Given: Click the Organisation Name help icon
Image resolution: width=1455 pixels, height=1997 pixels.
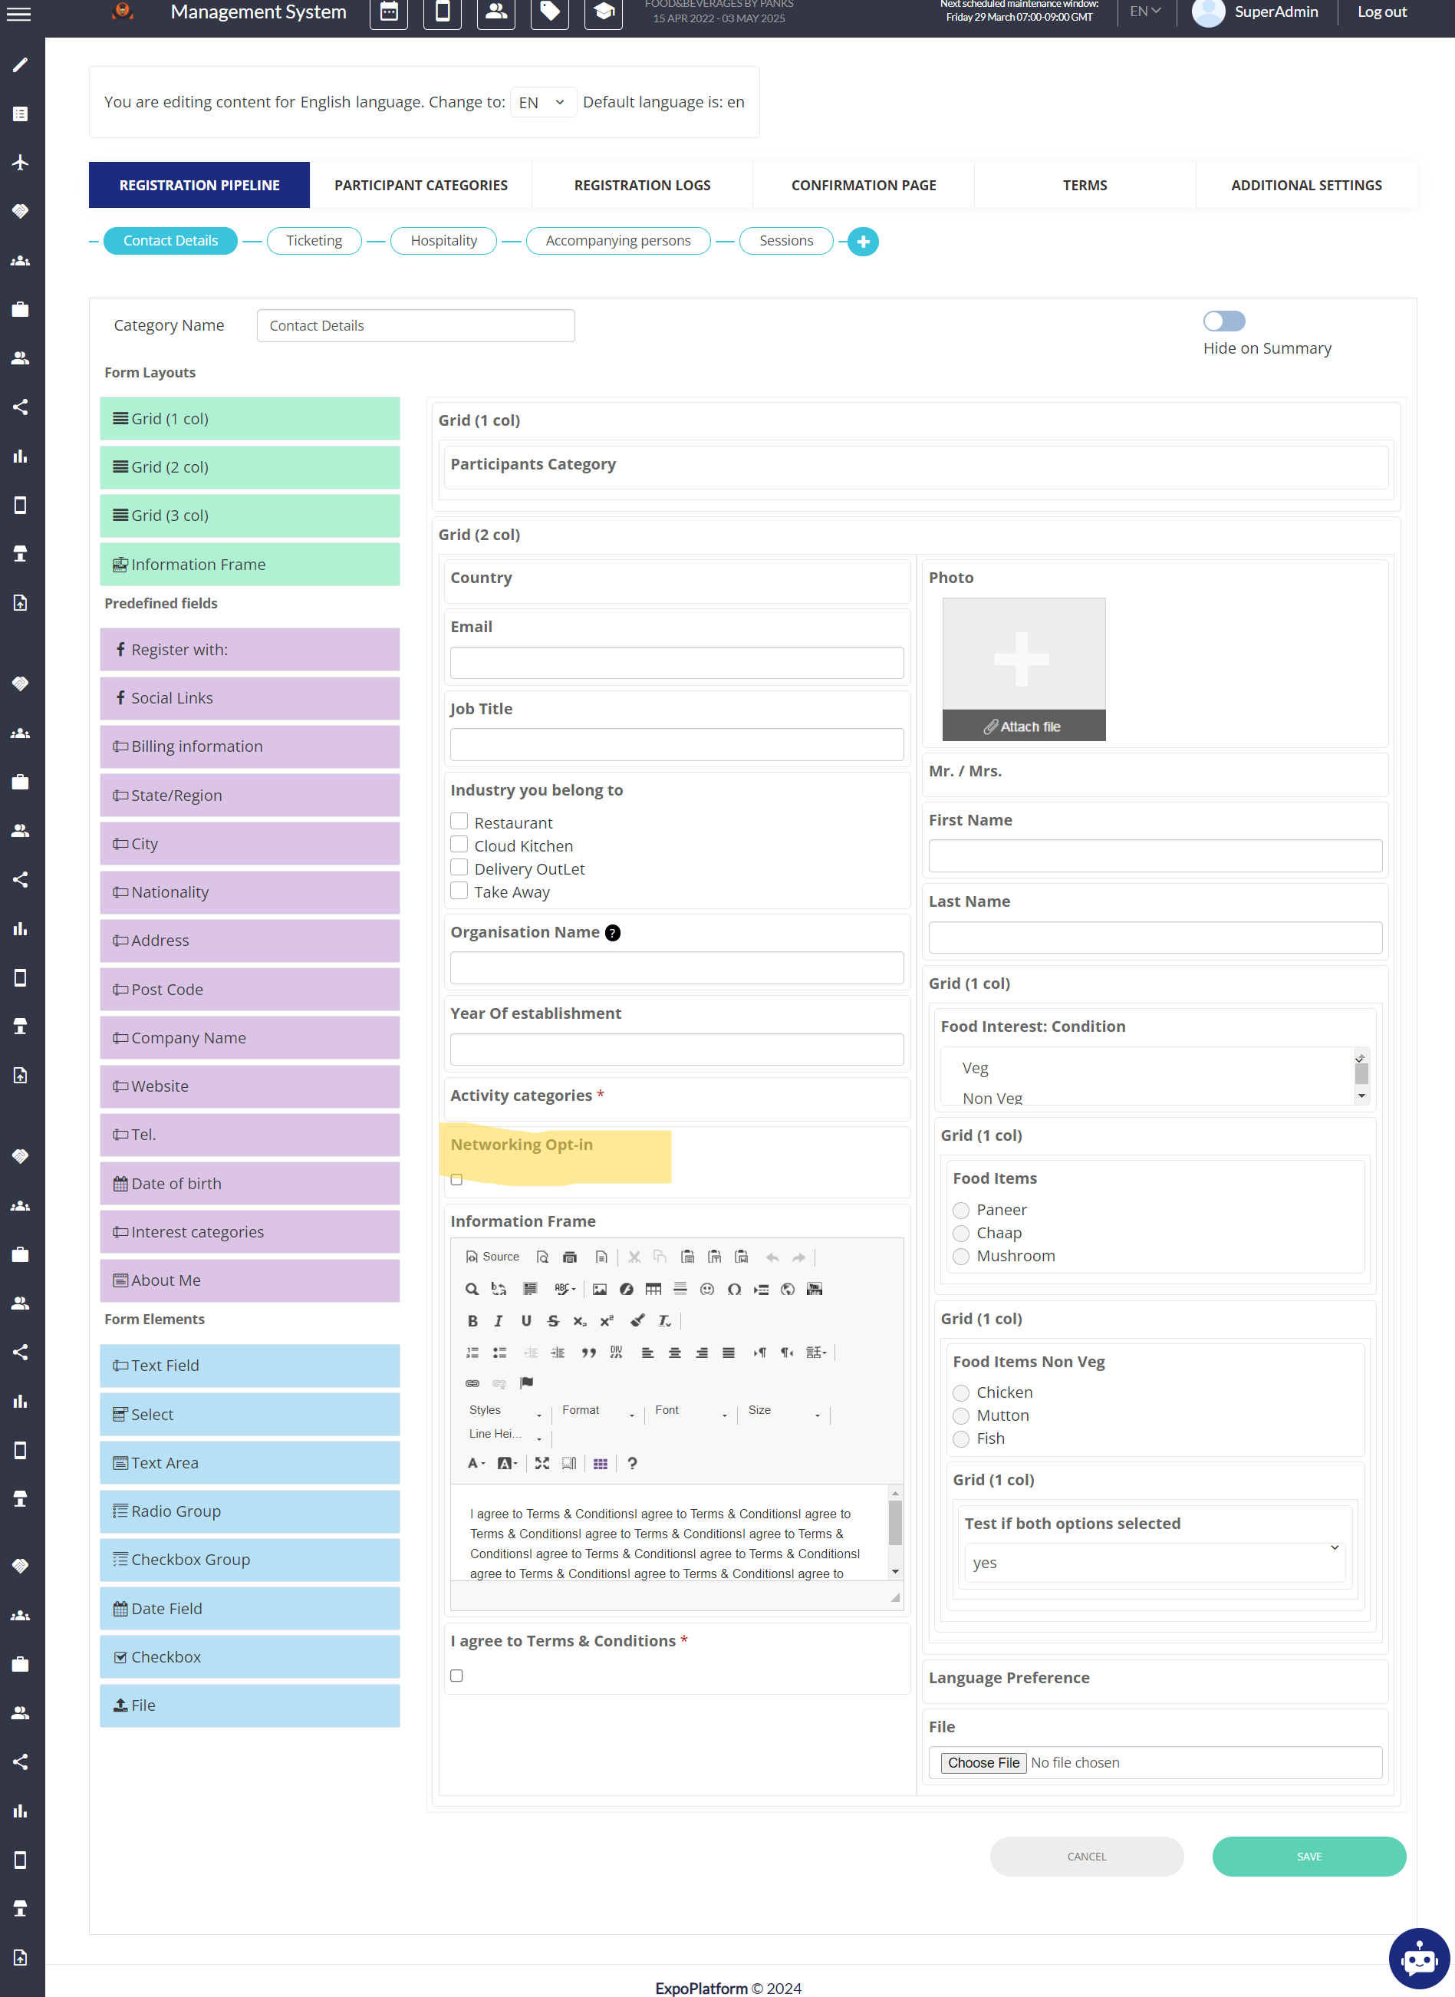Looking at the screenshot, I should point(613,933).
